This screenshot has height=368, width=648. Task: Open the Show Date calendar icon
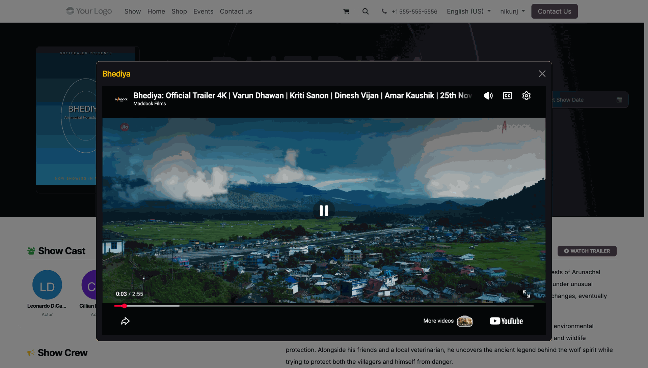click(x=619, y=100)
